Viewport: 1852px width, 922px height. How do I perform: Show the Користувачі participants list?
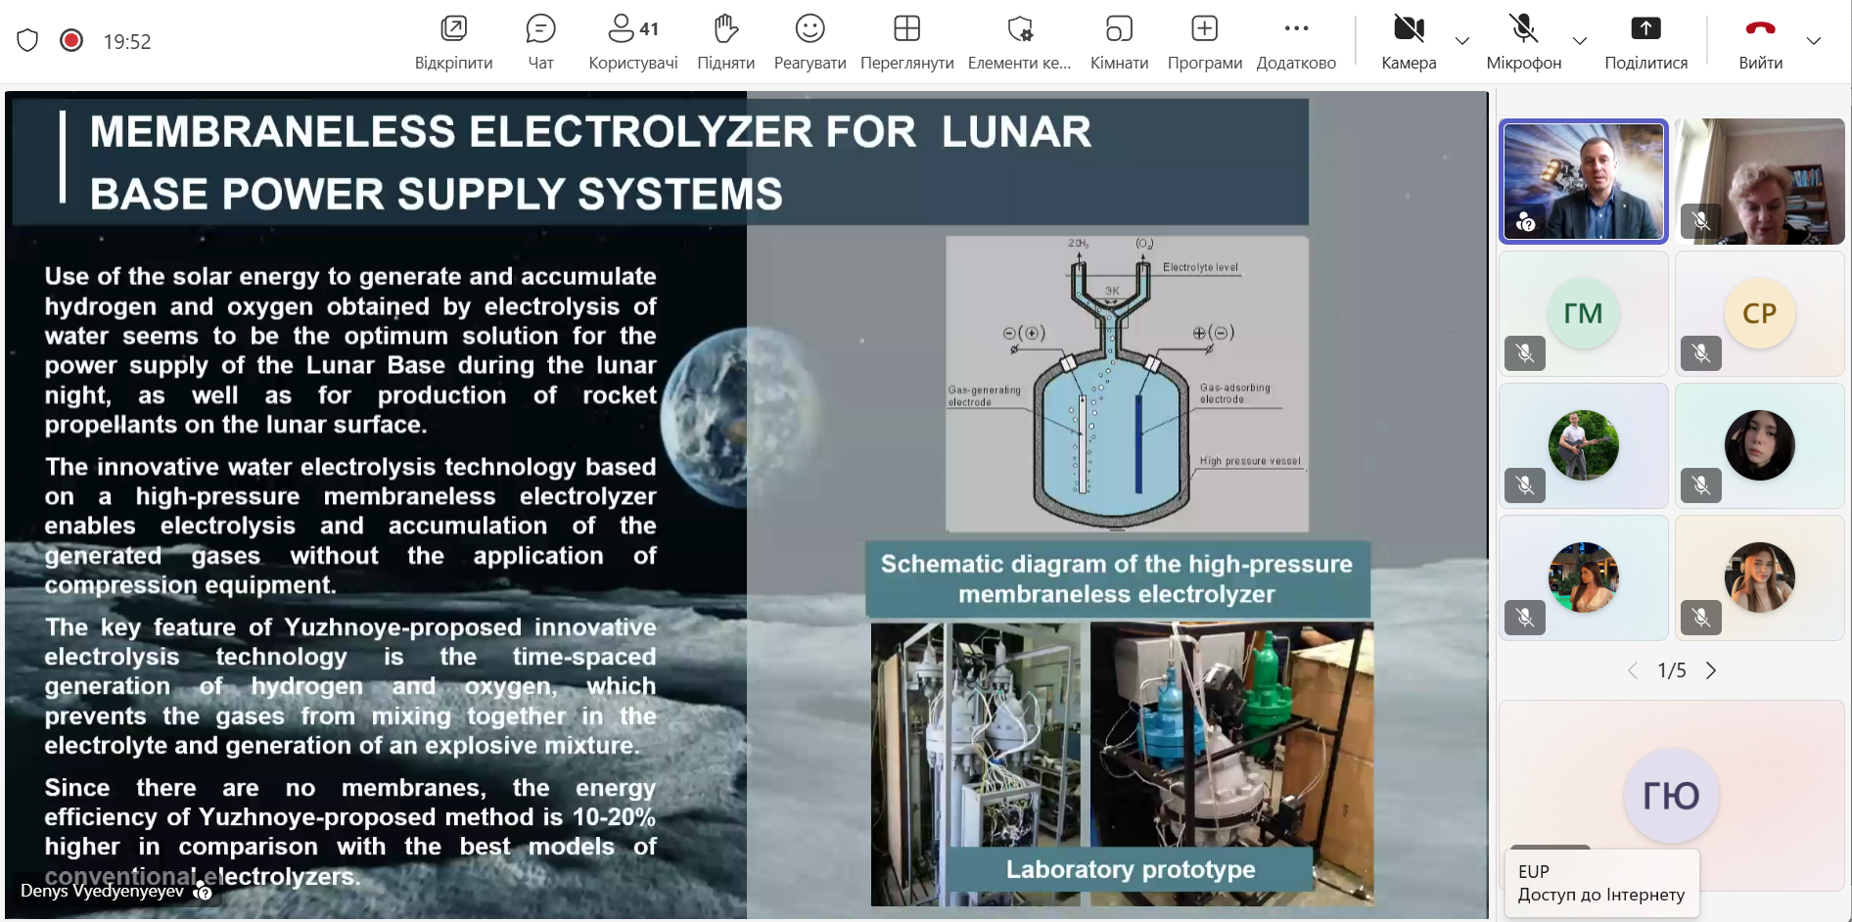pos(632,41)
